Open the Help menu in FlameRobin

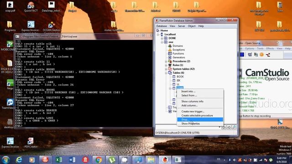201,26
